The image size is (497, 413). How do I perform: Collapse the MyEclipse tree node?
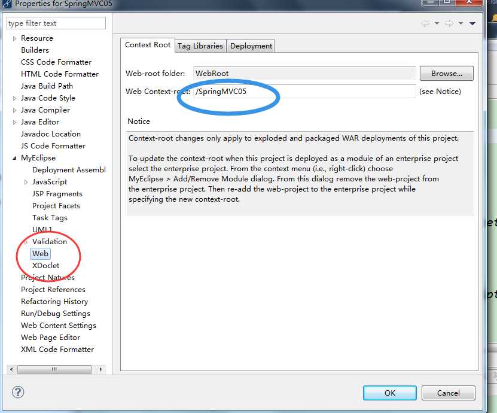pos(14,158)
